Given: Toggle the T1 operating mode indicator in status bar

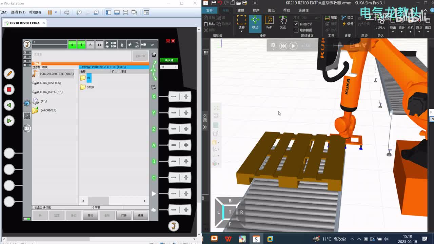Looking at the screenshot, I should [99, 44].
